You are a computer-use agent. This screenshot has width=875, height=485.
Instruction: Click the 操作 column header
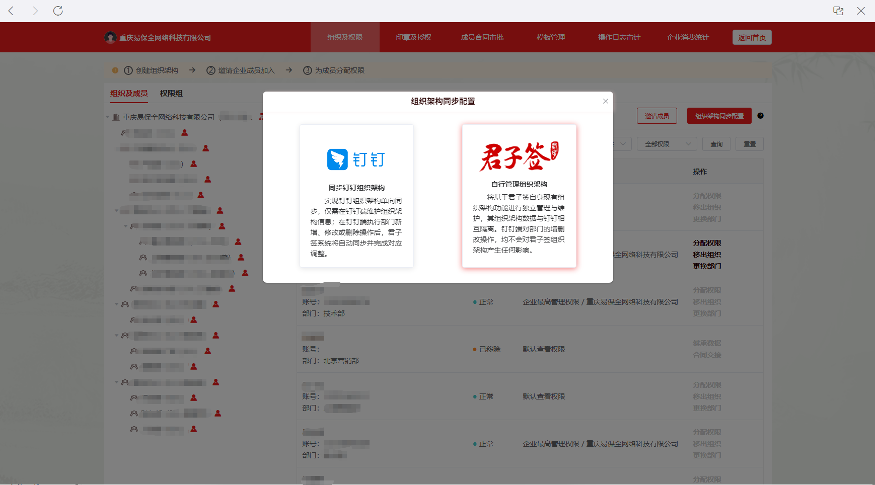pos(700,172)
